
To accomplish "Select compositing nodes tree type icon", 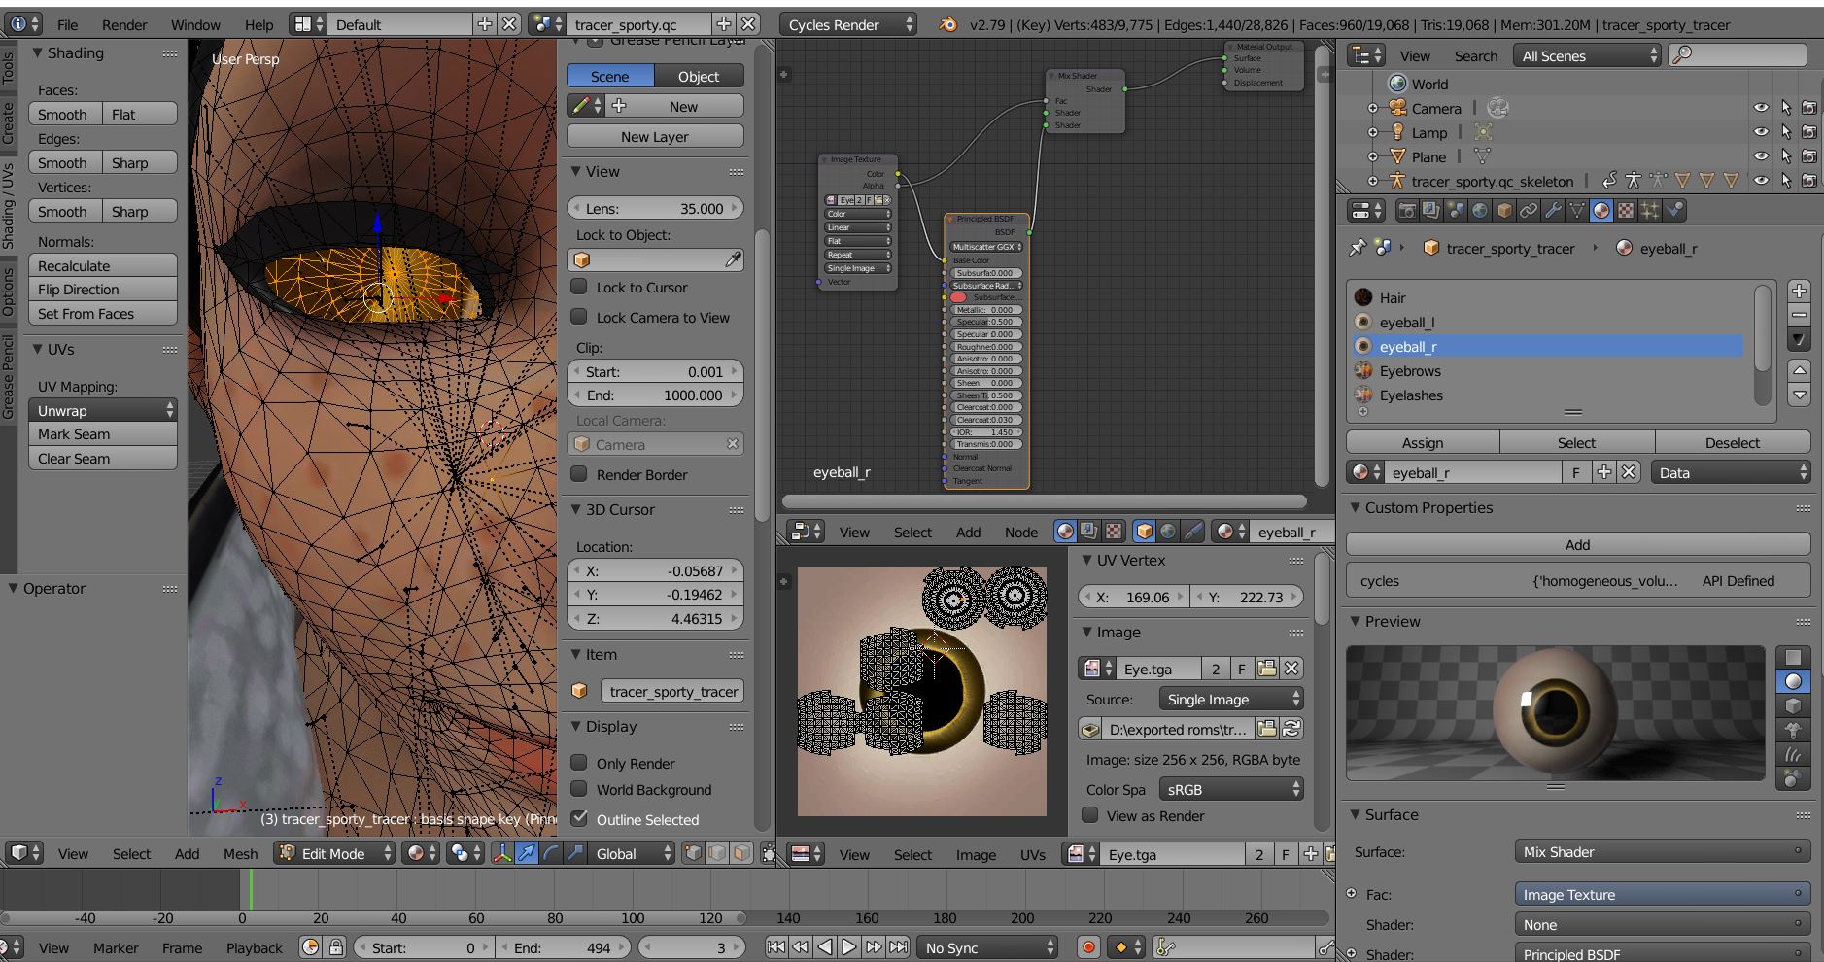I will [x=1089, y=532].
